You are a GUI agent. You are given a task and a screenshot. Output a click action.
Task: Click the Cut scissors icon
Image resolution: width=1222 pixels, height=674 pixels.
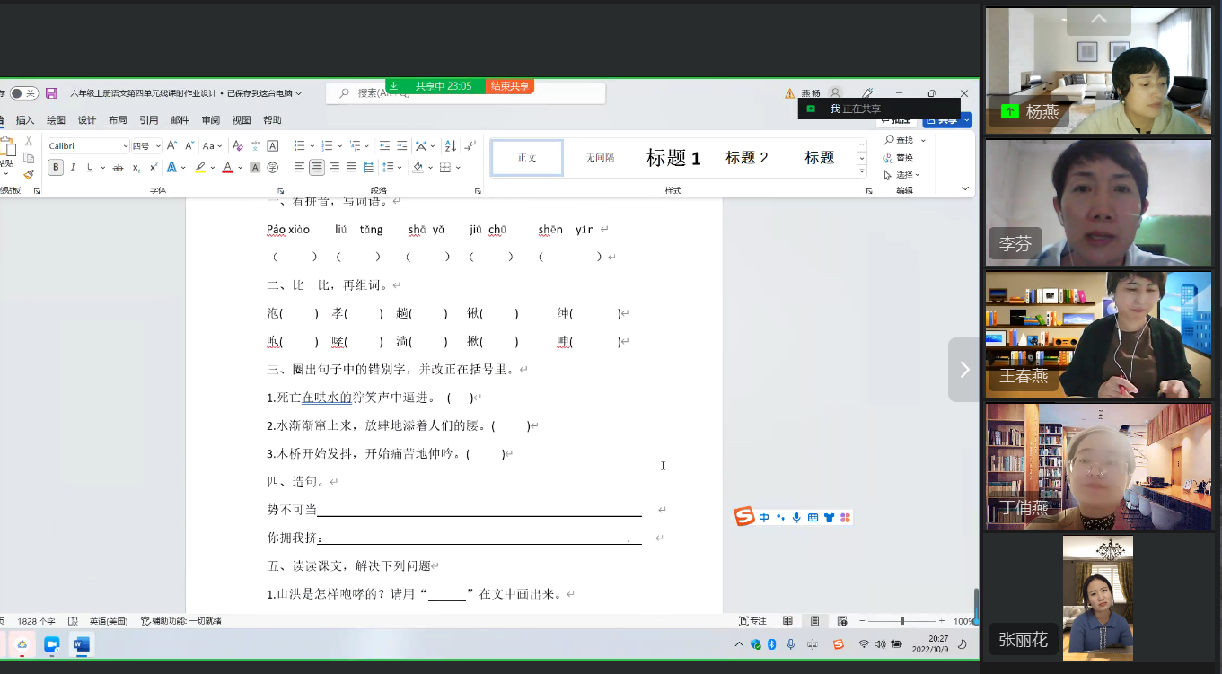coord(29,142)
